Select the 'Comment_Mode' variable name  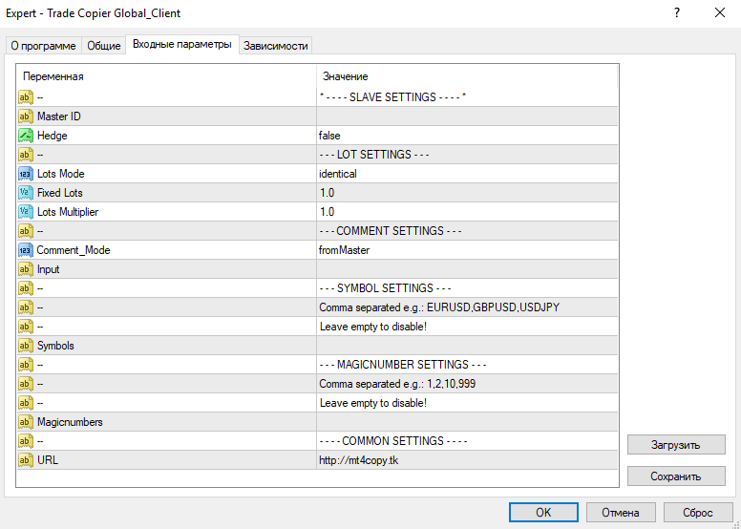click(74, 250)
